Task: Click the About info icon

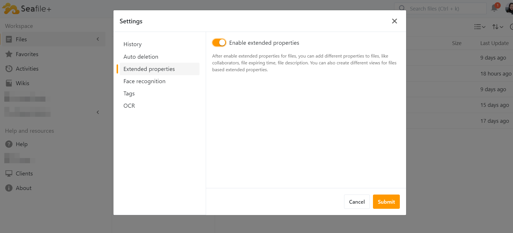Action: click(x=9, y=188)
